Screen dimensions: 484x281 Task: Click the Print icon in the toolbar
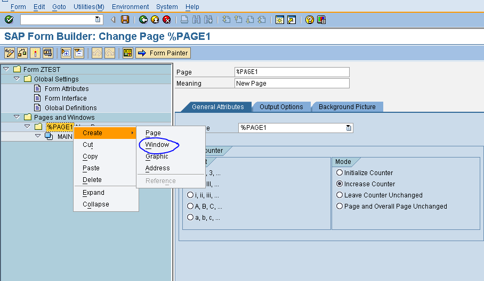[184, 20]
